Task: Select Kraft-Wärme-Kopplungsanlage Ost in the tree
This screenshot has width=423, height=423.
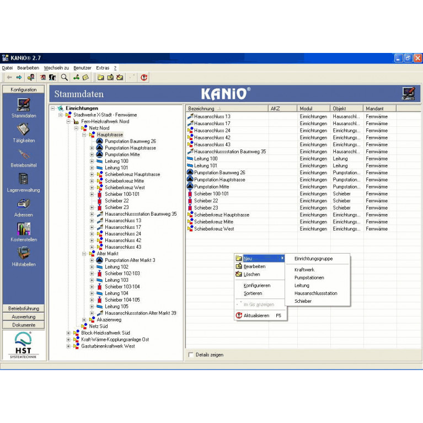Action: (x=115, y=339)
